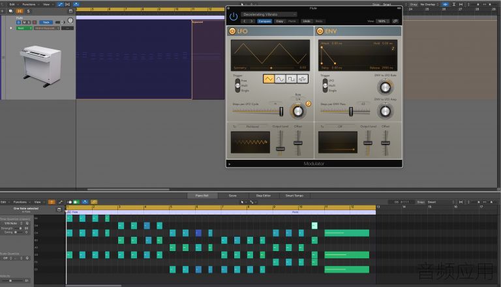
Task: Adjust the LFO Symmetry slider
Action: 272,68
